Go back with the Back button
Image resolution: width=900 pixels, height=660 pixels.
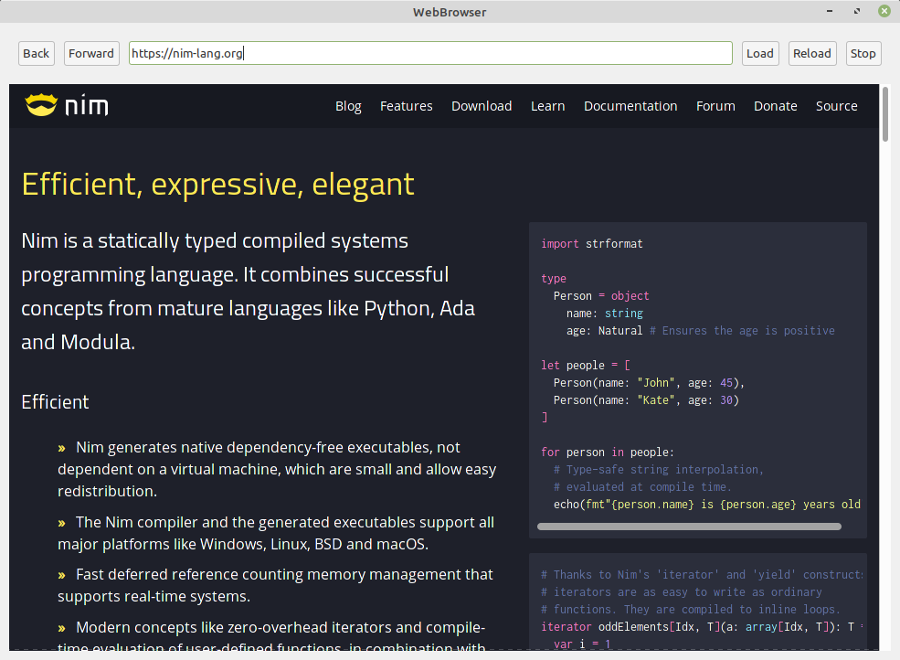37,53
